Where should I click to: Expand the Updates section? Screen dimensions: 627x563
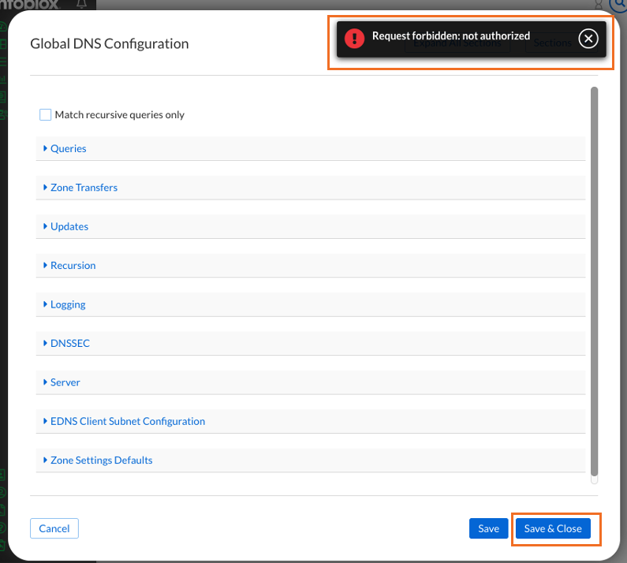click(x=69, y=226)
